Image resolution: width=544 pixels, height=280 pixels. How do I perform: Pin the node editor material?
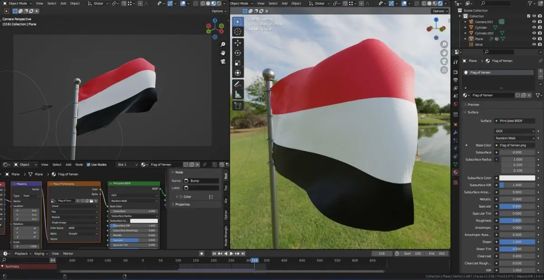point(204,164)
